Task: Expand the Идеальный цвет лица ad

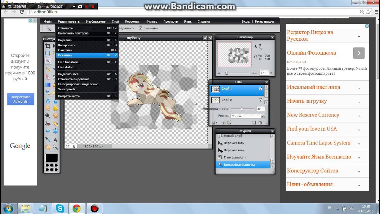Action: point(359,88)
